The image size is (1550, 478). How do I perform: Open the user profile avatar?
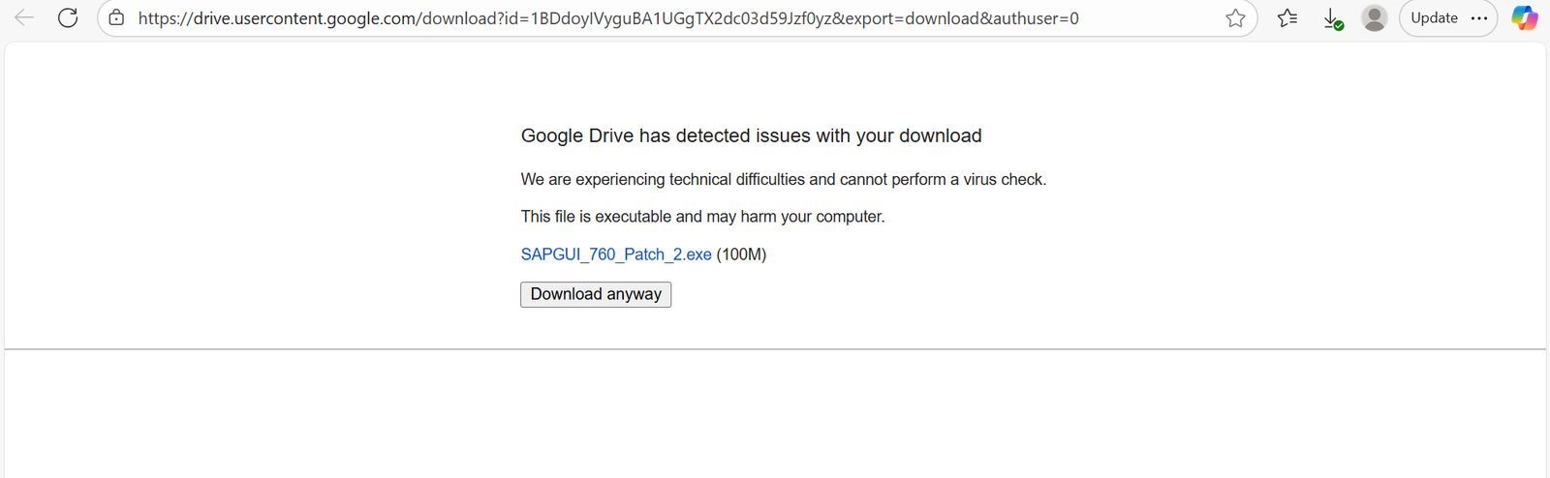1374,17
